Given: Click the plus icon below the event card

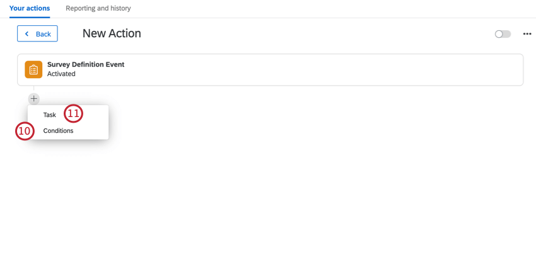Looking at the screenshot, I should click(34, 99).
